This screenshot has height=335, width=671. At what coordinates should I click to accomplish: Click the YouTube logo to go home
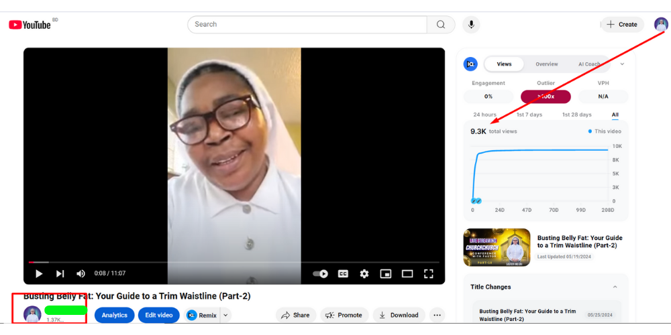pos(30,25)
